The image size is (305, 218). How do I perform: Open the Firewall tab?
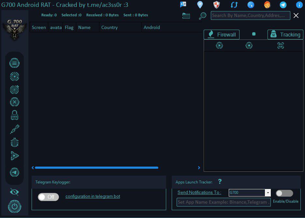click(222, 35)
